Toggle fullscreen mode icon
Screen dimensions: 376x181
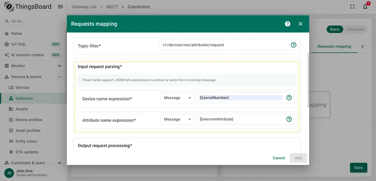click(352, 7)
